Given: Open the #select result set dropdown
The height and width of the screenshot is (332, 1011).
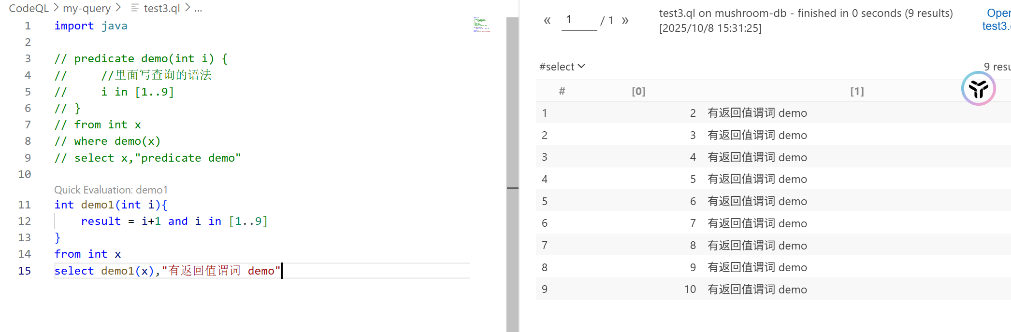Looking at the screenshot, I should [x=562, y=67].
